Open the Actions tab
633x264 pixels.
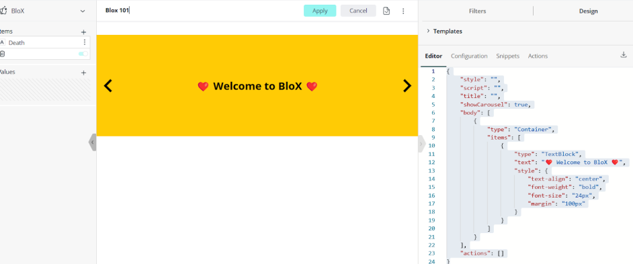pyautogui.click(x=538, y=56)
